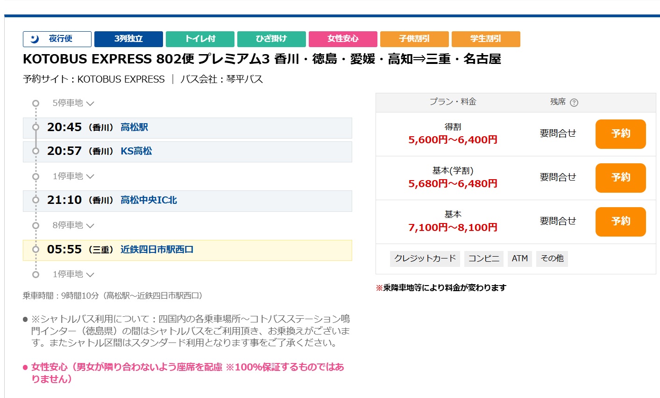Click the 21:10 departure time

(x=64, y=200)
